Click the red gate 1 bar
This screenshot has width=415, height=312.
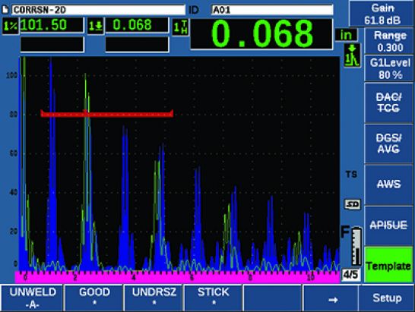(107, 114)
